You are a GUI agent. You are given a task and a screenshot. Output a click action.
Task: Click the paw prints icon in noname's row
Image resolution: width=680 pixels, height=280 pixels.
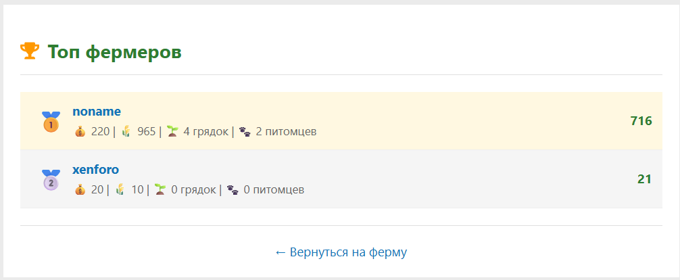[x=245, y=131]
